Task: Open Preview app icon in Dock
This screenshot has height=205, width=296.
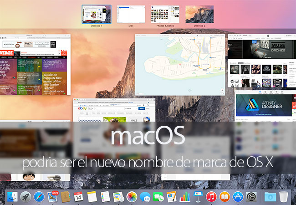Action: point(118,197)
